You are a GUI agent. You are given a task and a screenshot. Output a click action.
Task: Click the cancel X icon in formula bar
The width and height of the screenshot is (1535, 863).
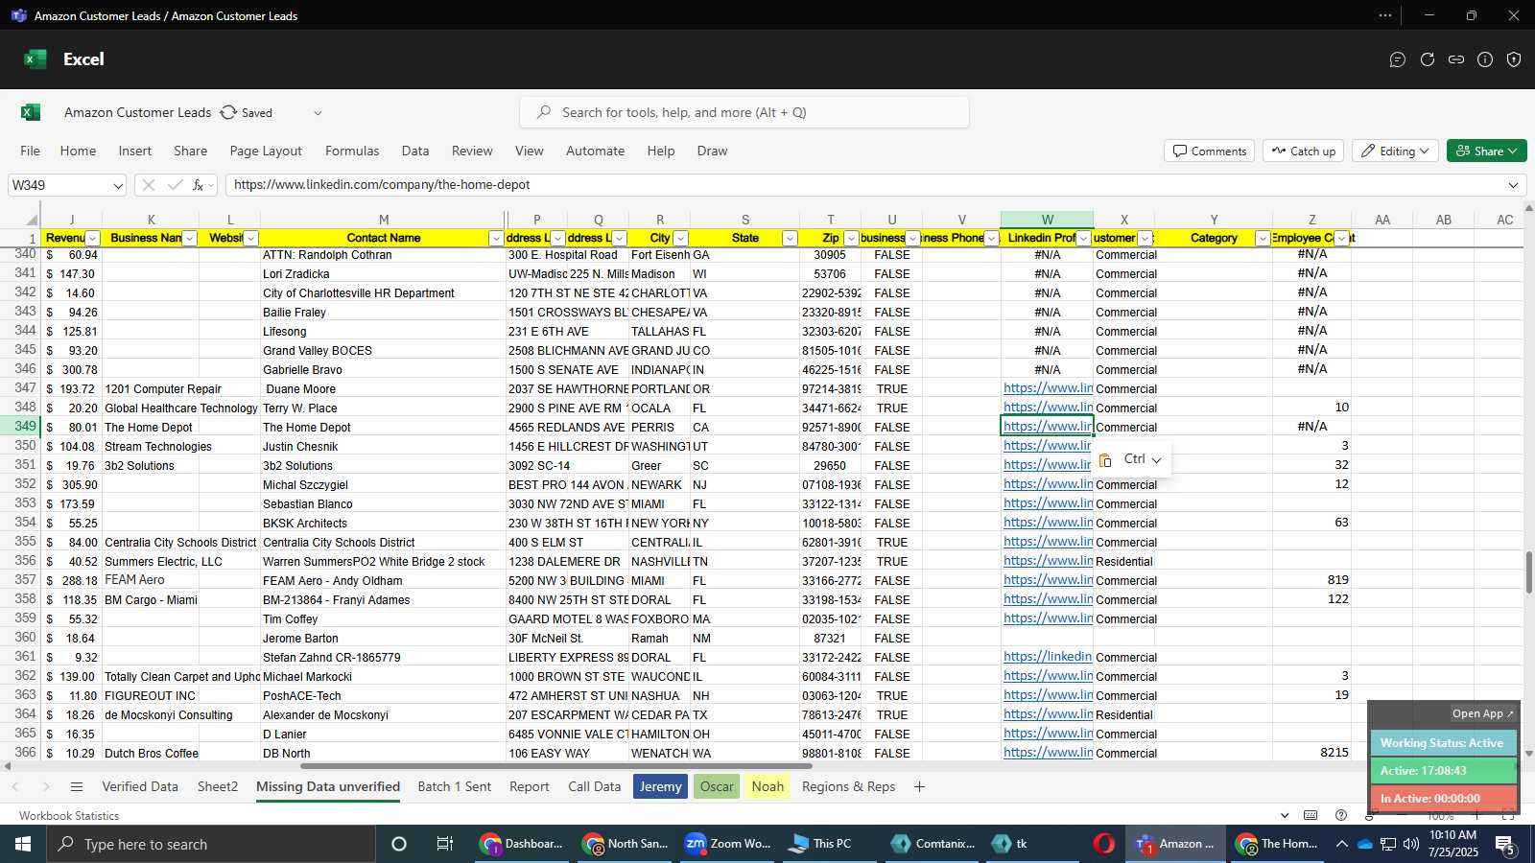[x=148, y=185]
